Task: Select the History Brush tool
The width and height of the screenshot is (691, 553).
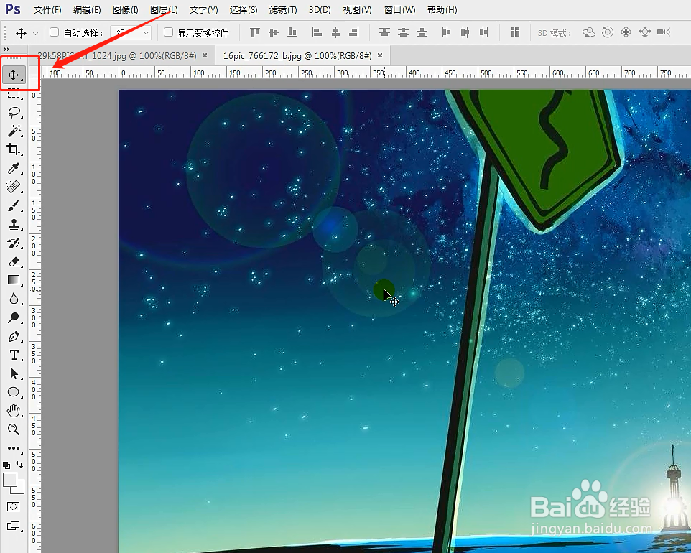Action: (x=14, y=243)
